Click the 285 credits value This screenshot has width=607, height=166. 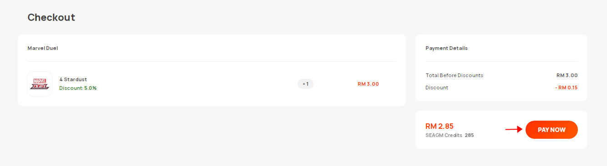pos(469,135)
